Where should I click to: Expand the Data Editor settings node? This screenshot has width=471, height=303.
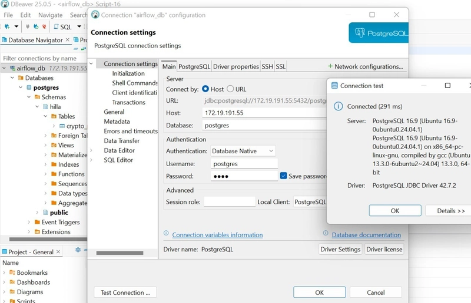coord(91,150)
